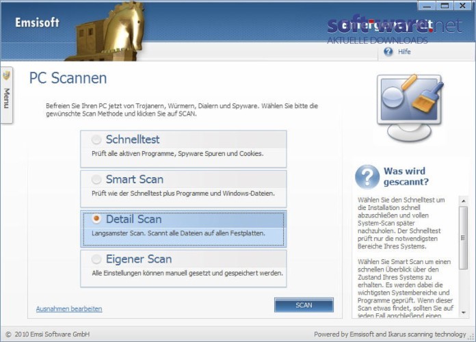
Task: Click the Emsisoft brand text
Action: pos(37,23)
